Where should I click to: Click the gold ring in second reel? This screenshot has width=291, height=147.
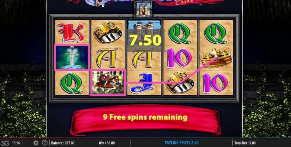(108, 32)
